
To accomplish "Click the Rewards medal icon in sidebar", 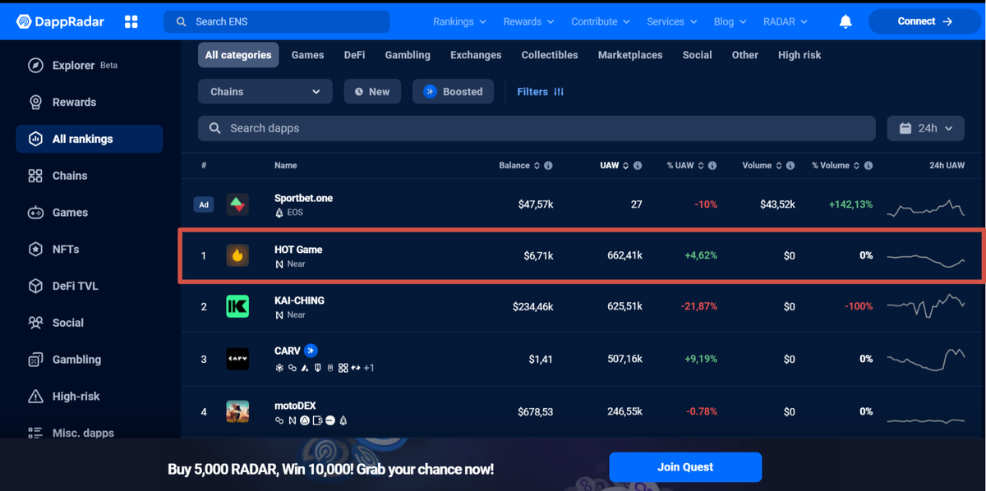I will point(35,103).
